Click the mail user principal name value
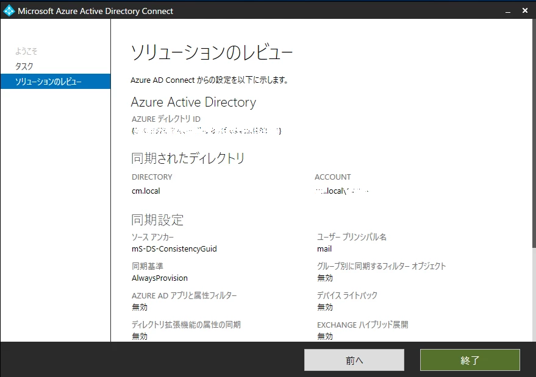This screenshot has height=377, width=536. pyautogui.click(x=324, y=249)
